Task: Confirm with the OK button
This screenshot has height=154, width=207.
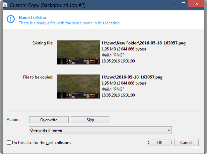Action: click(160, 143)
